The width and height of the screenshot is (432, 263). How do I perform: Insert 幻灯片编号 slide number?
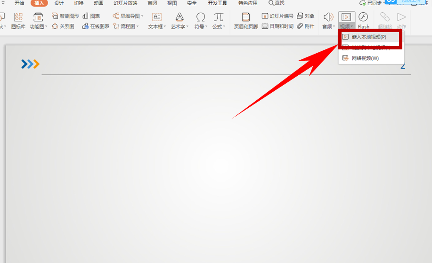pyautogui.click(x=277, y=16)
